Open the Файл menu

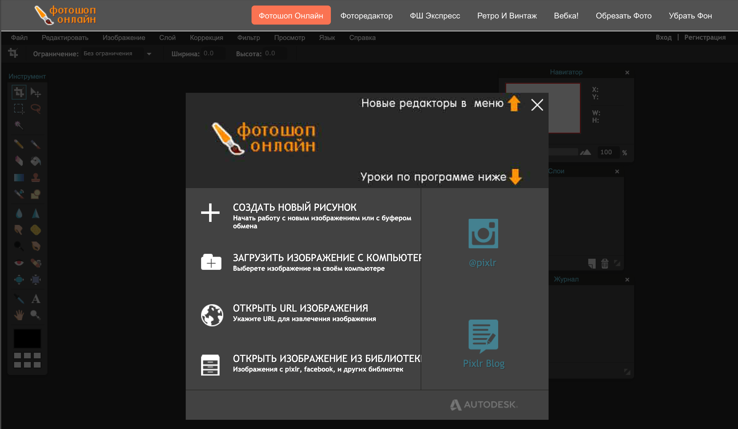(x=19, y=38)
